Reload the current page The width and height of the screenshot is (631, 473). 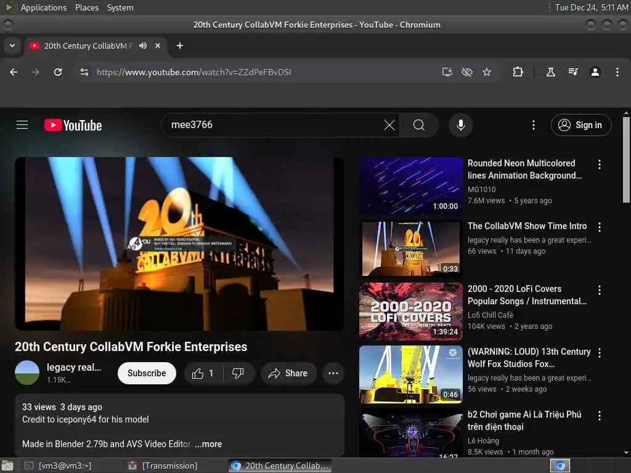pyautogui.click(x=58, y=72)
